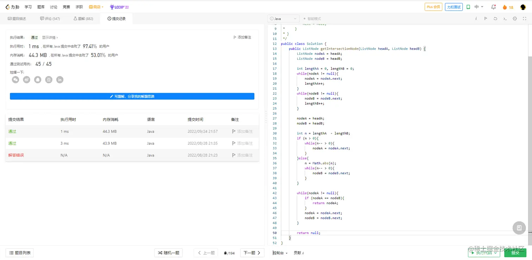Image resolution: width=532 pixels, height=260 pixels.
Task: Open the 题目列表 problem list
Action: [x=20, y=253]
